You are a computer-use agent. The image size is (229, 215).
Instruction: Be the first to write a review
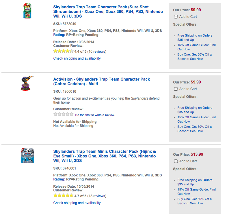(95, 115)
